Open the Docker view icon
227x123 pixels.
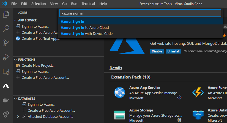pyautogui.click(x=6, y=100)
